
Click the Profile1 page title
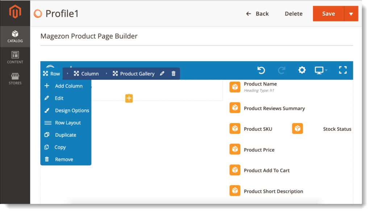(62, 13)
